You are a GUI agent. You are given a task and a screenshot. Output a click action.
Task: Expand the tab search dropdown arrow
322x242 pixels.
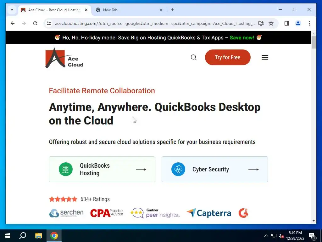[x=12, y=10]
